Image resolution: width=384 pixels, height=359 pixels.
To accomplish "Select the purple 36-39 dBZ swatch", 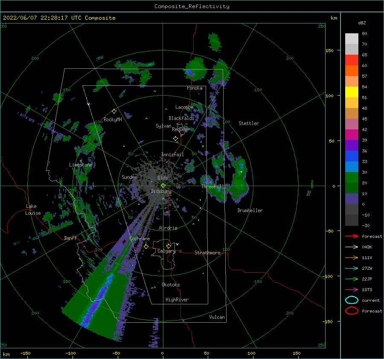I will (x=352, y=146).
